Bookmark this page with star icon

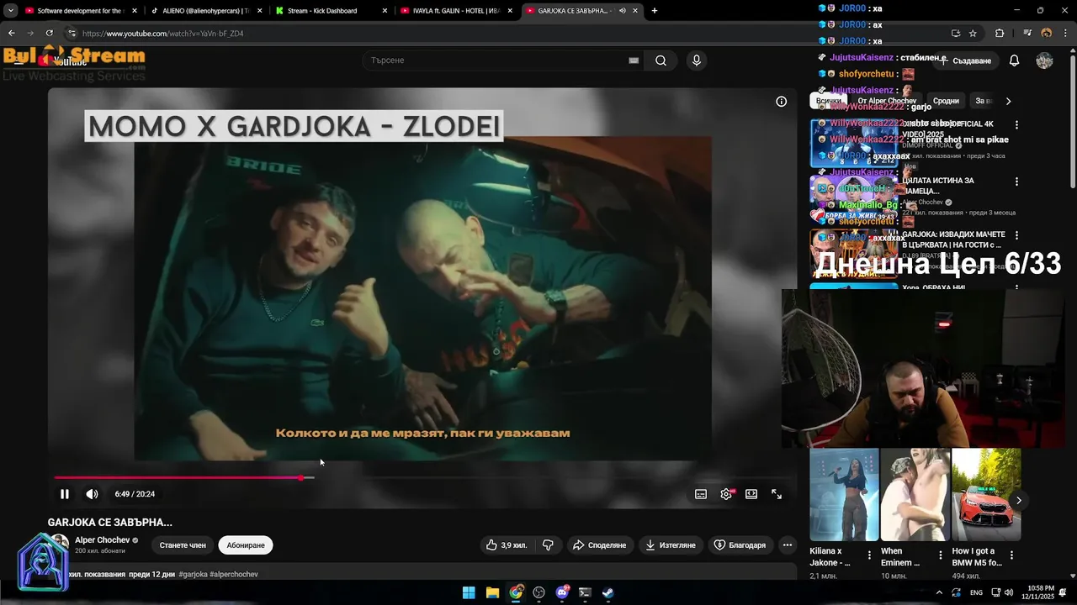973,33
